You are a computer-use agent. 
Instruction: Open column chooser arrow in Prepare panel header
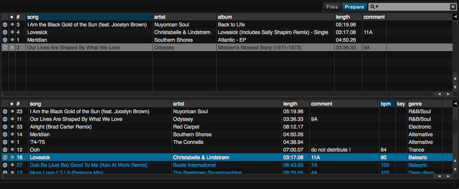click(x=455, y=17)
